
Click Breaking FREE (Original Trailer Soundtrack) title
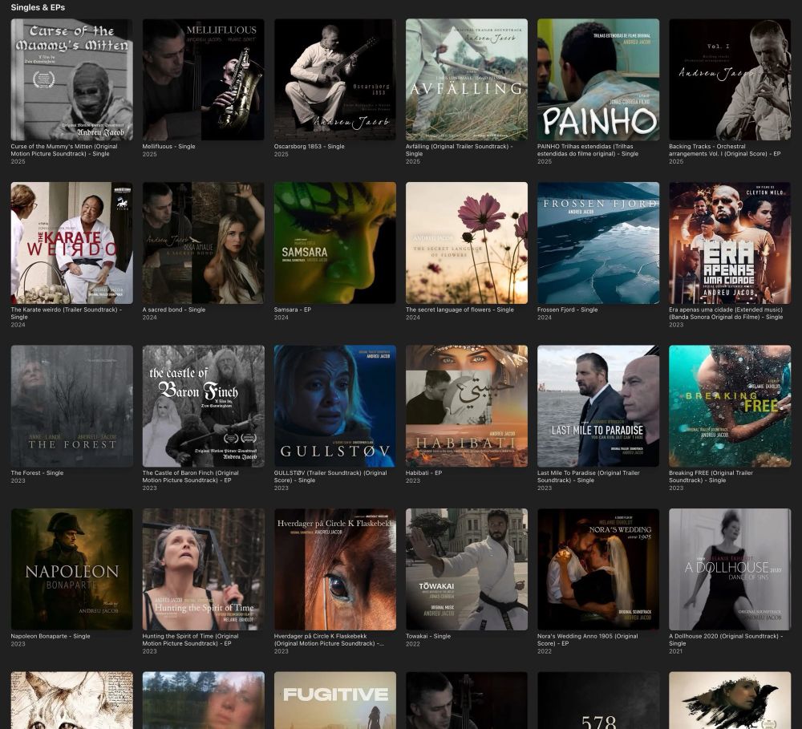click(x=711, y=476)
